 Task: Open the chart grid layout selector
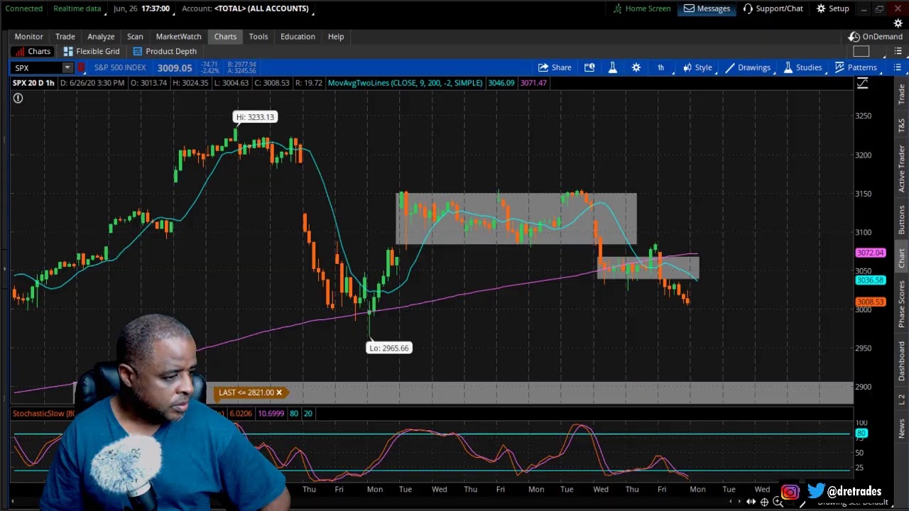click(861, 51)
